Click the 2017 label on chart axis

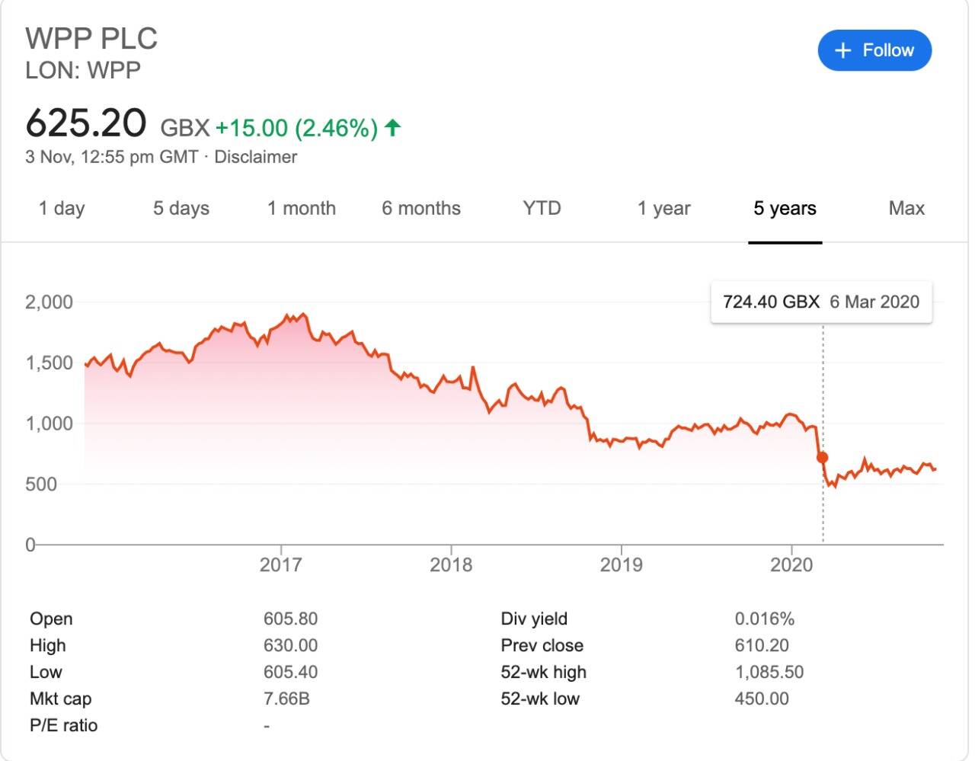click(x=280, y=564)
